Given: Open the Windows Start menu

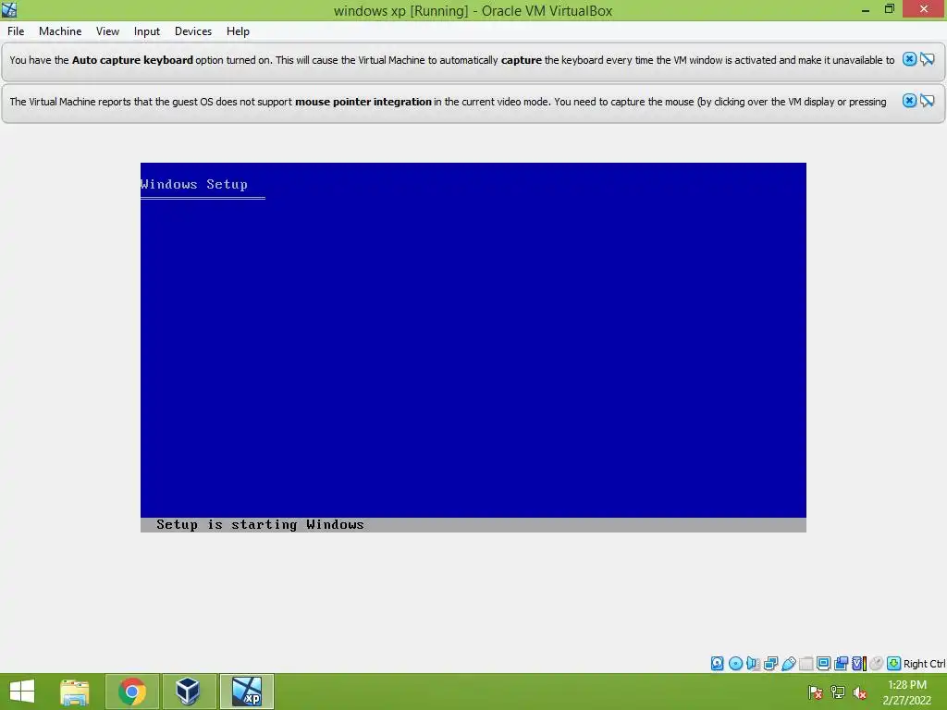Looking at the screenshot, I should [22, 692].
